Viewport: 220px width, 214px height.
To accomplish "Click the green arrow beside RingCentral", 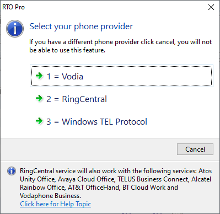I will tap(39, 98).
